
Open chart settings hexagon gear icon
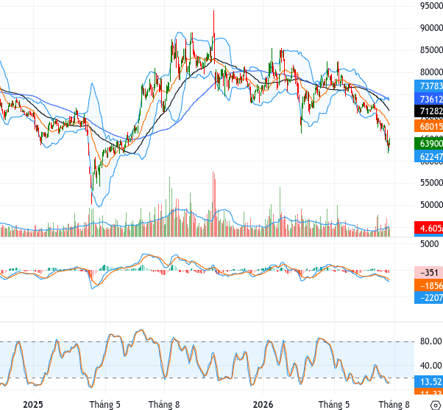(436, 405)
